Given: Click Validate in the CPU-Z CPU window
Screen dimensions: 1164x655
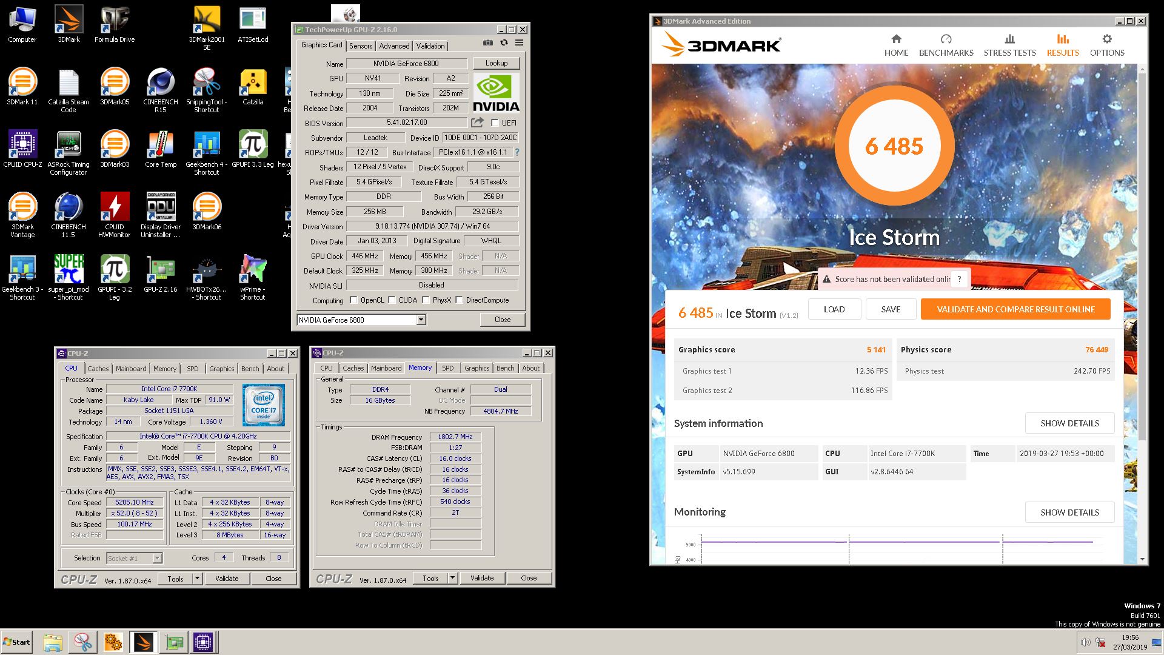Looking at the screenshot, I should click(x=227, y=579).
